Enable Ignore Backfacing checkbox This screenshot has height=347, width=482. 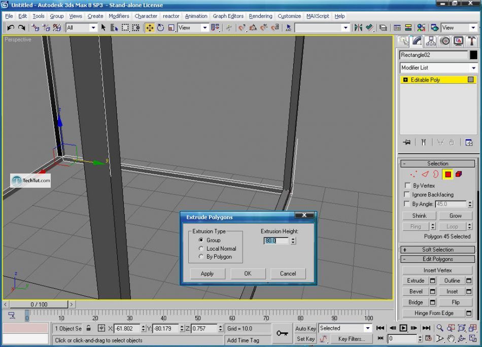click(407, 194)
